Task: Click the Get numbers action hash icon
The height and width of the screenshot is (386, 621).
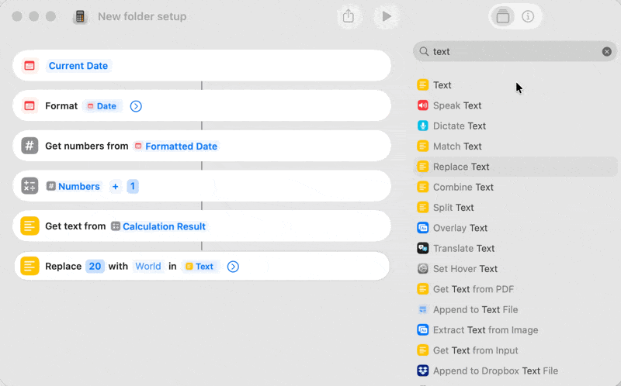Action: 29,146
